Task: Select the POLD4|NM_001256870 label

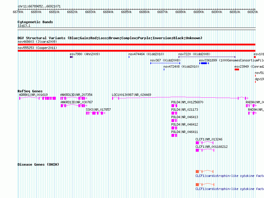Action: pos(187,102)
